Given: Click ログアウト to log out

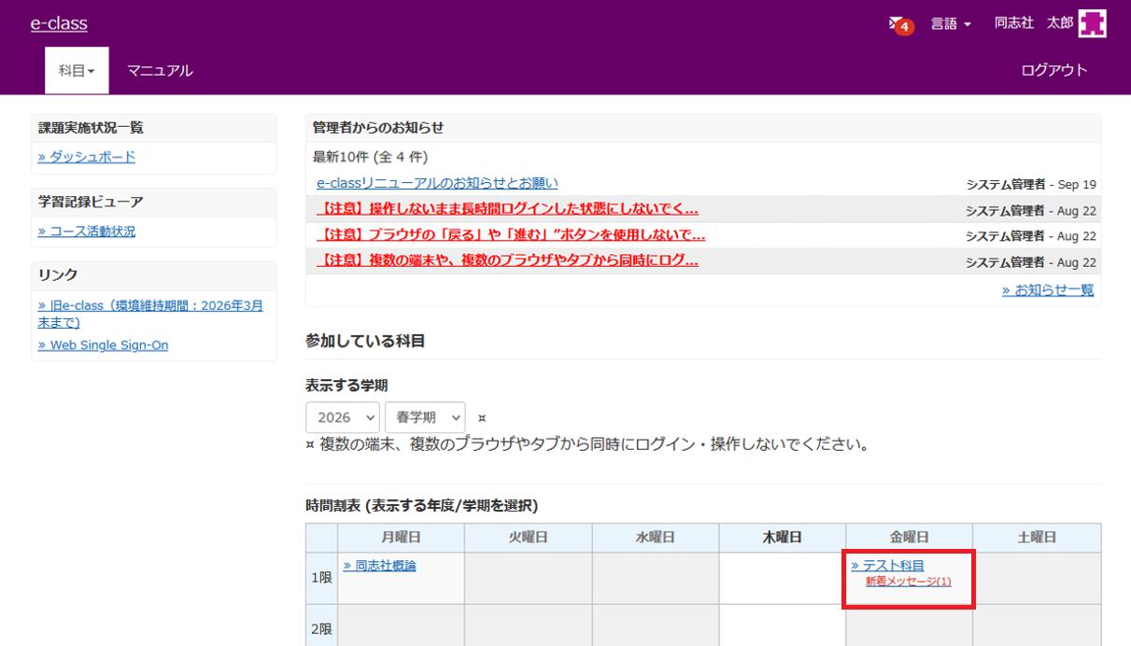Looking at the screenshot, I should point(1054,70).
